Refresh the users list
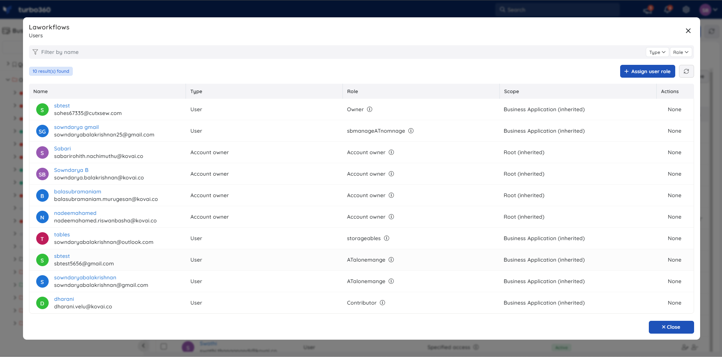The width and height of the screenshot is (722, 357). [x=686, y=71]
